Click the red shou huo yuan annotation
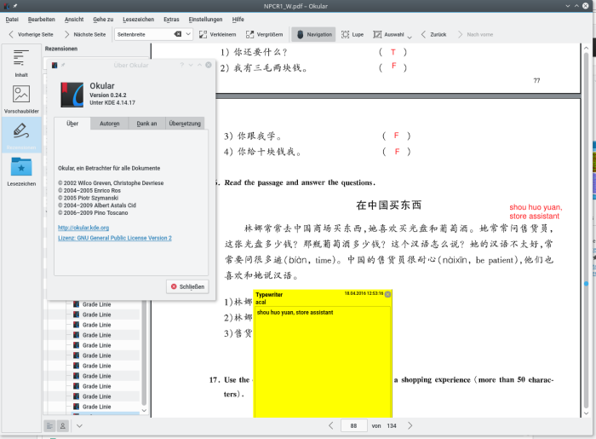 (536, 211)
